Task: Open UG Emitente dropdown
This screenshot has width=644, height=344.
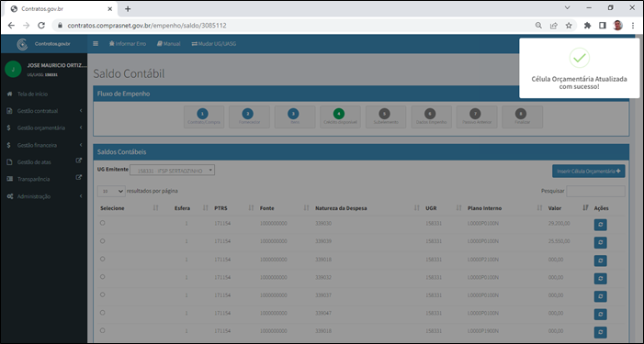Action: click(172, 170)
